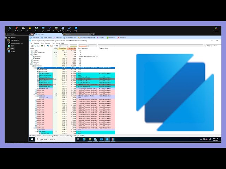Click the X server icon
Screen dimensions: 226x169
click(216, 29)
